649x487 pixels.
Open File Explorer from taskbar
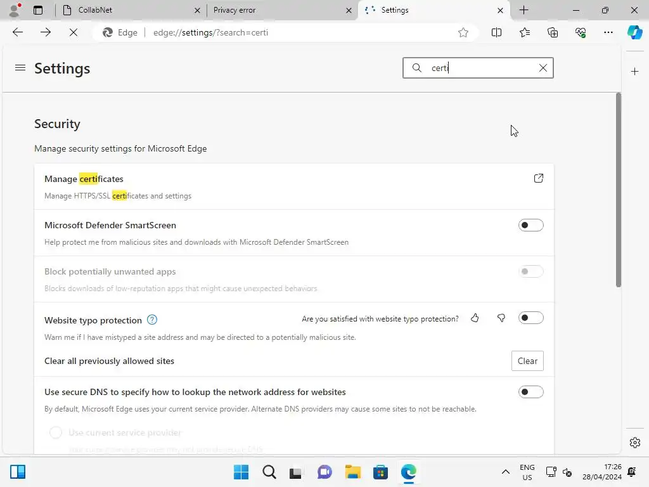click(x=352, y=472)
